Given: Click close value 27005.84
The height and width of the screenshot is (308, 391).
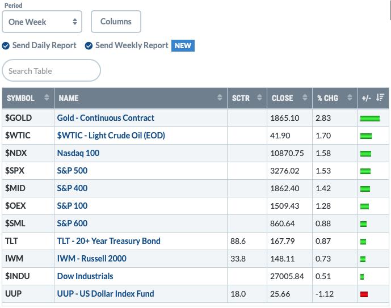Looking at the screenshot, I should (287, 276).
